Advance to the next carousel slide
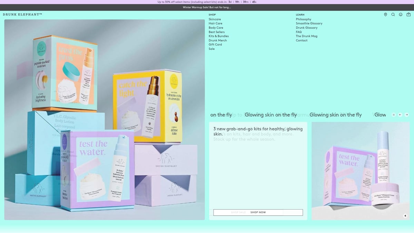 tap(407, 115)
